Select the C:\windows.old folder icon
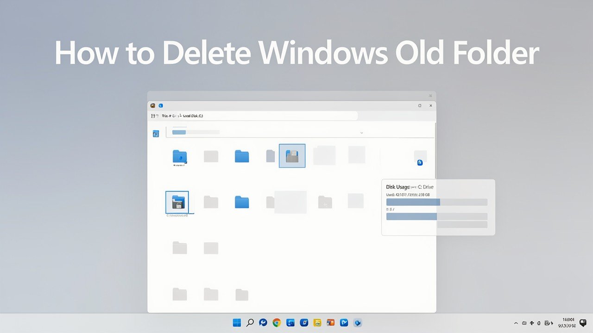This screenshot has width=593, height=333. 177,202
